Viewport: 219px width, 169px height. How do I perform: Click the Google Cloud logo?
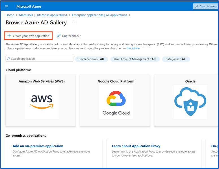tap(116, 102)
